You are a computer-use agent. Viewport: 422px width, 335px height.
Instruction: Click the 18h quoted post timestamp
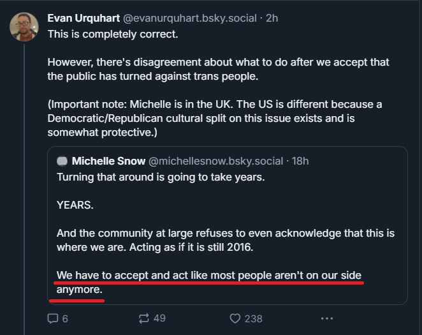pyautogui.click(x=300, y=161)
